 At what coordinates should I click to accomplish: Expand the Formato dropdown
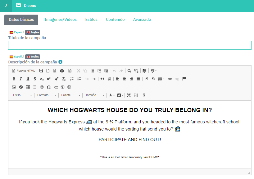(x=47, y=95)
